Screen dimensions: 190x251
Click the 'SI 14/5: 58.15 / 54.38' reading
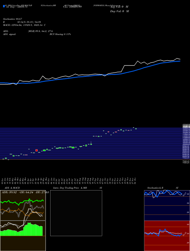[x=29, y=22]
